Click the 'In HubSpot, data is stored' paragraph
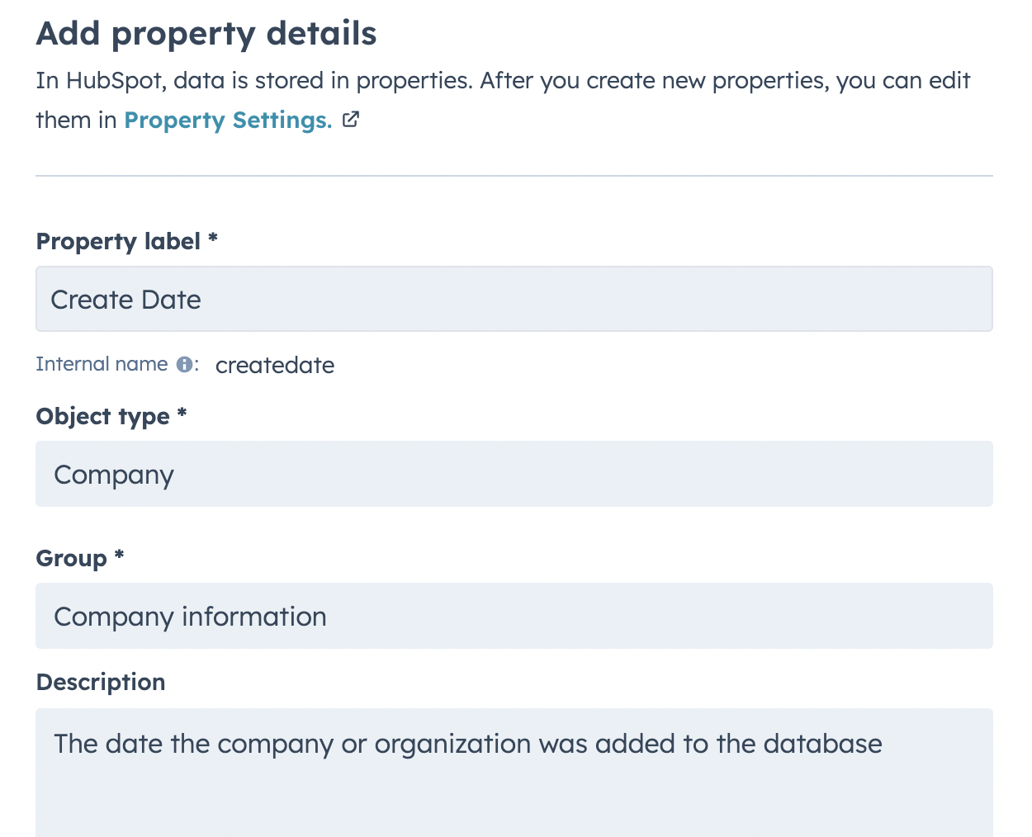The height and width of the screenshot is (837, 1032). tap(503, 100)
